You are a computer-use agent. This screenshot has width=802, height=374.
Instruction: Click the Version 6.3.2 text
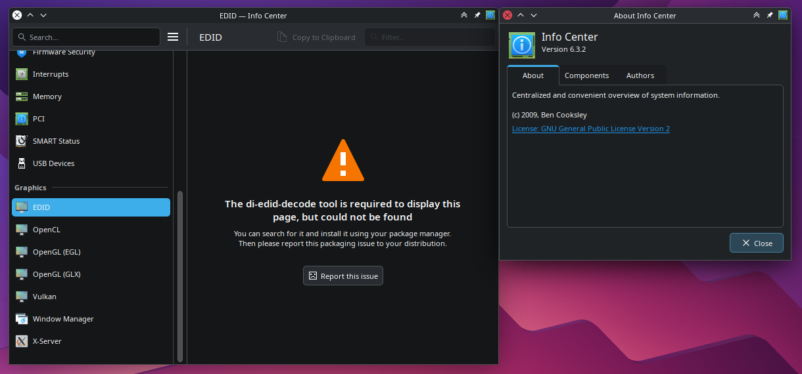pyautogui.click(x=563, y=49)
